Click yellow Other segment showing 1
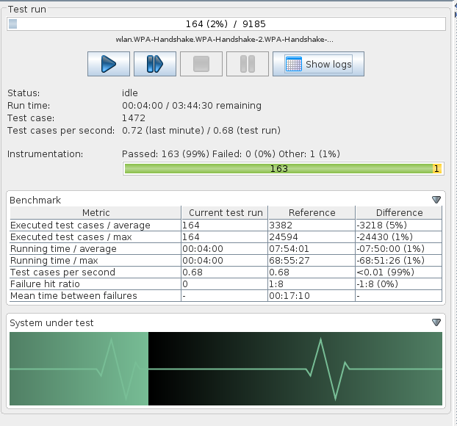Screen dimensions: 457x426 pos(437,169)
